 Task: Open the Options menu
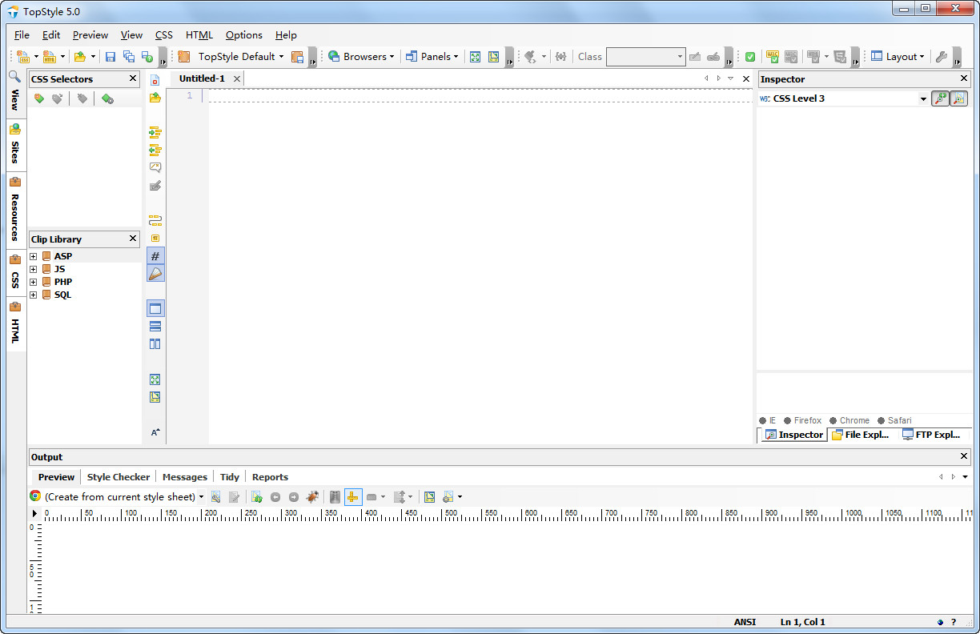pyautogui.click(x=244, y=35)
